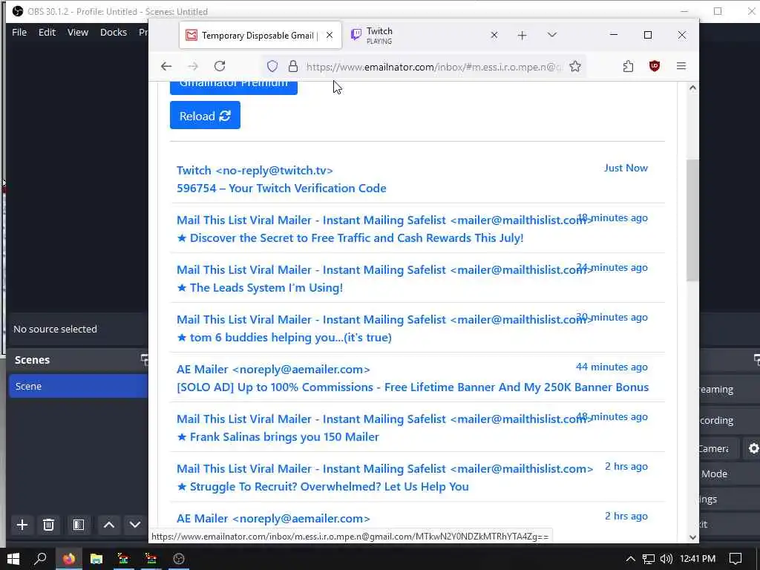The image size is (760, 570).
Task: Open OBS File menu
Action: (x=19, y=33)
